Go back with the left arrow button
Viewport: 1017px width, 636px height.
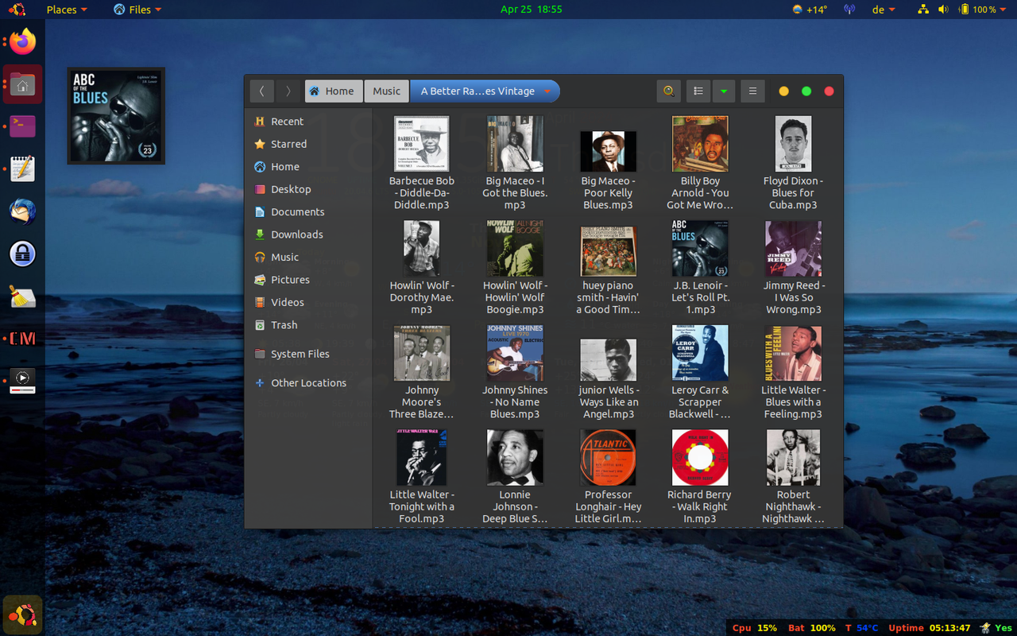[261, 91]
